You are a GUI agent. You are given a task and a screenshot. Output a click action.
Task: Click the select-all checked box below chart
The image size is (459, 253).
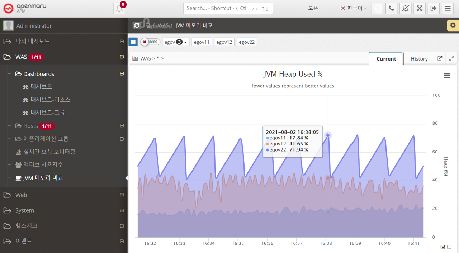click(x=443, y=247)
